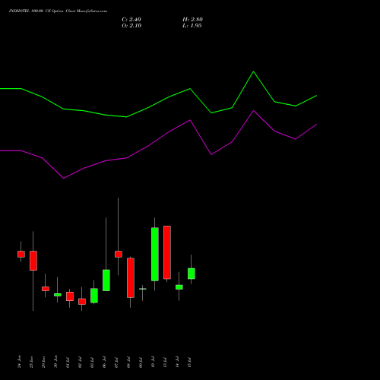Click the highest peak of green line

pyautogui.click(x=253, y=71)
